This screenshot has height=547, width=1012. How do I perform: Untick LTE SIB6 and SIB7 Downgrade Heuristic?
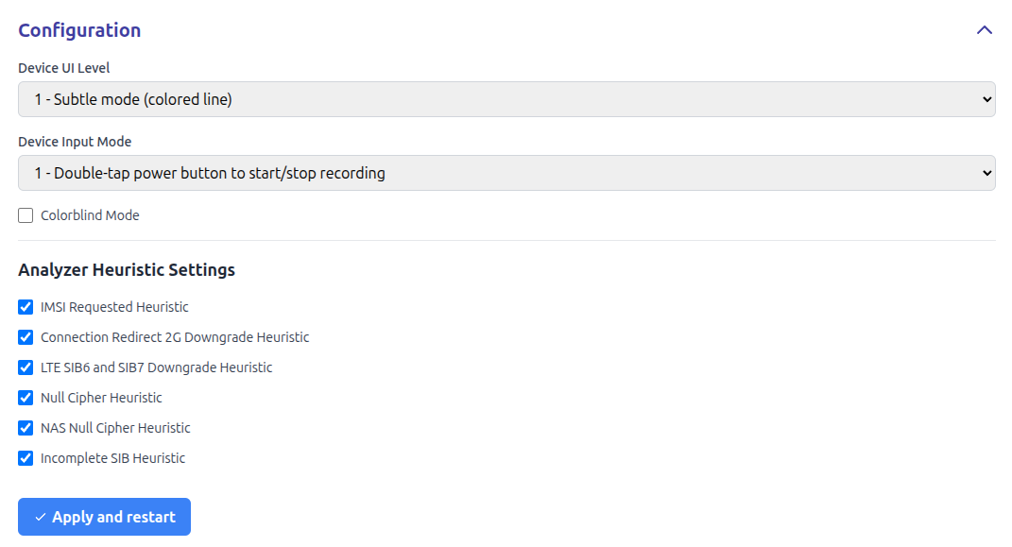[x=26, y=368]
